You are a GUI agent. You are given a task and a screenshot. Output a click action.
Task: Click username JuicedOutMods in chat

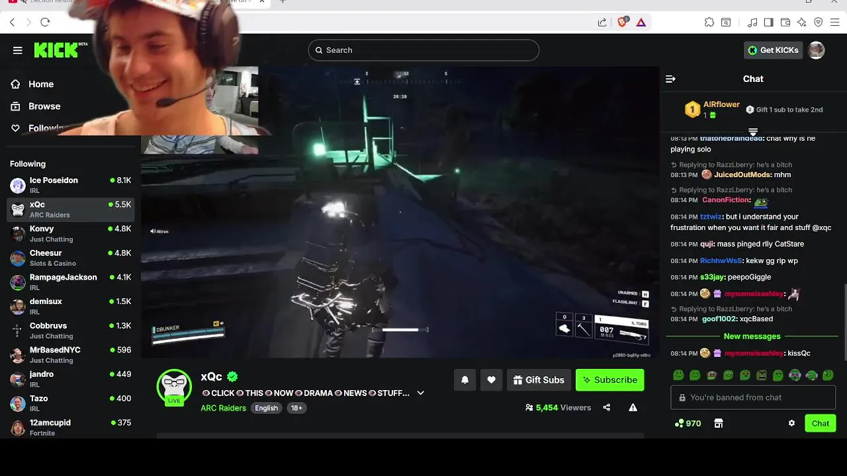point(742,175)
